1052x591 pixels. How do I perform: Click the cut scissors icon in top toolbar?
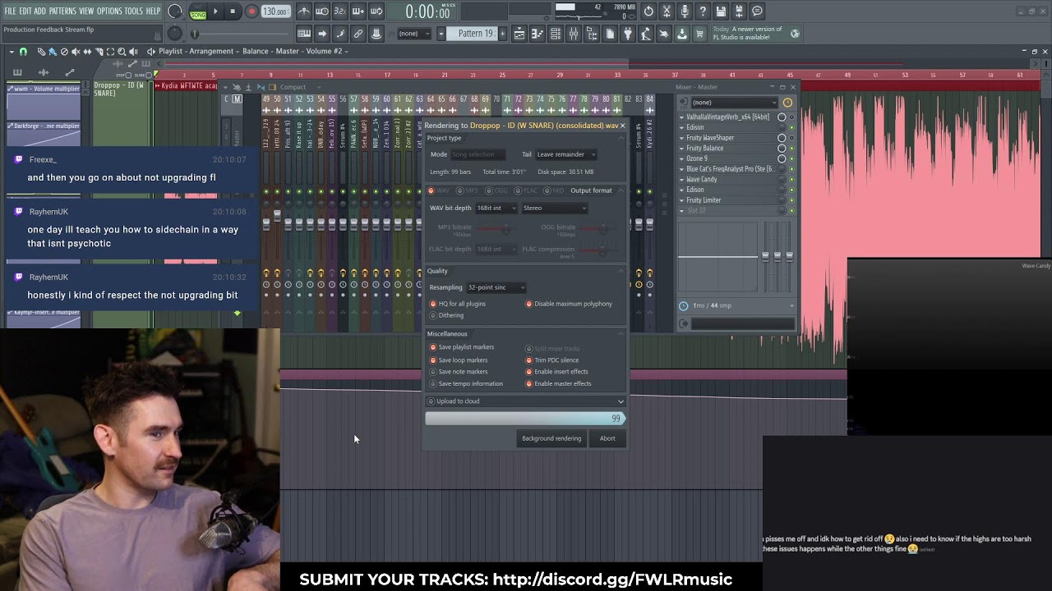[667, 11]
